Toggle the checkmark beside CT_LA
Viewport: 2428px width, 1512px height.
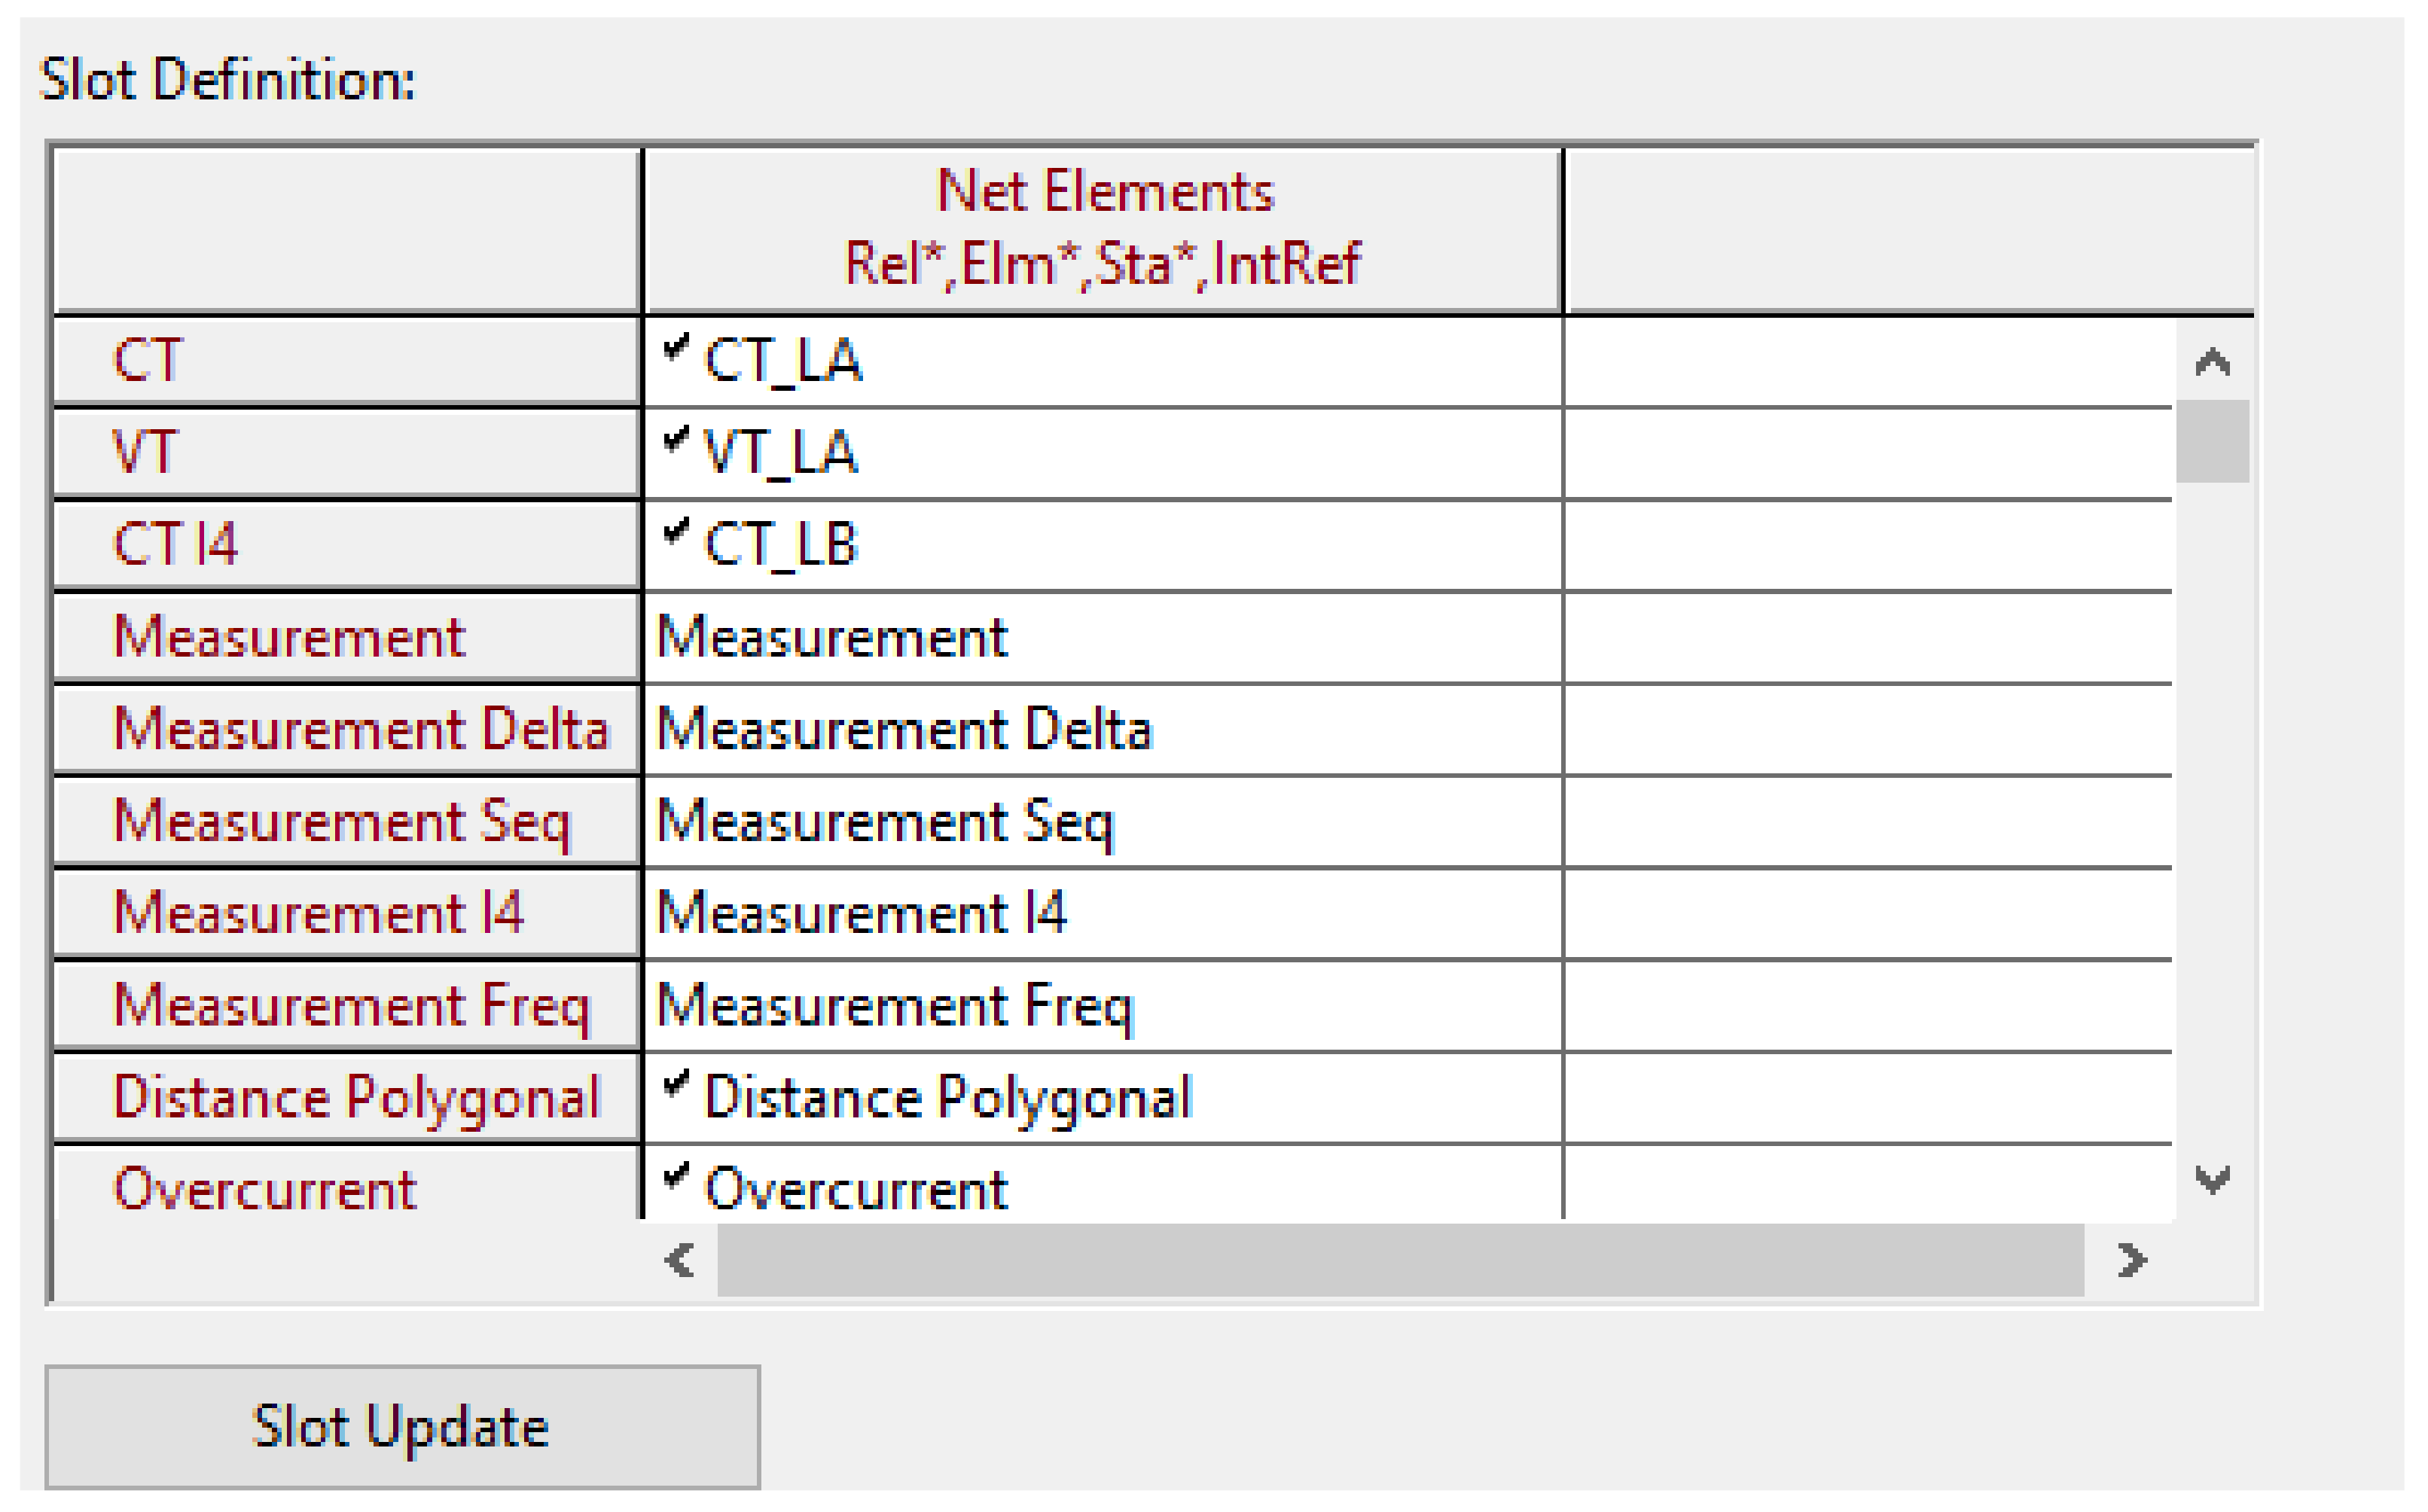tap(676, 347)
